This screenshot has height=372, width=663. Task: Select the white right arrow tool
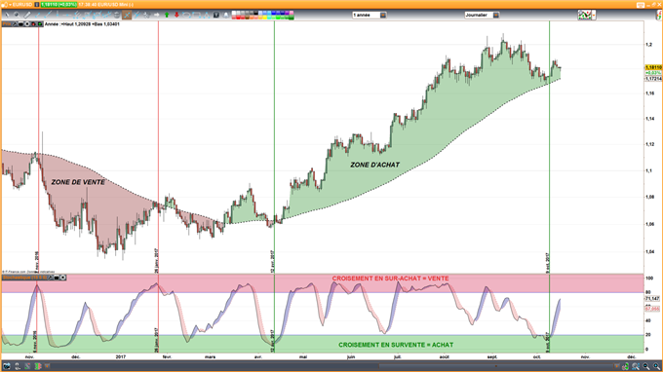(x=156, y=15)
